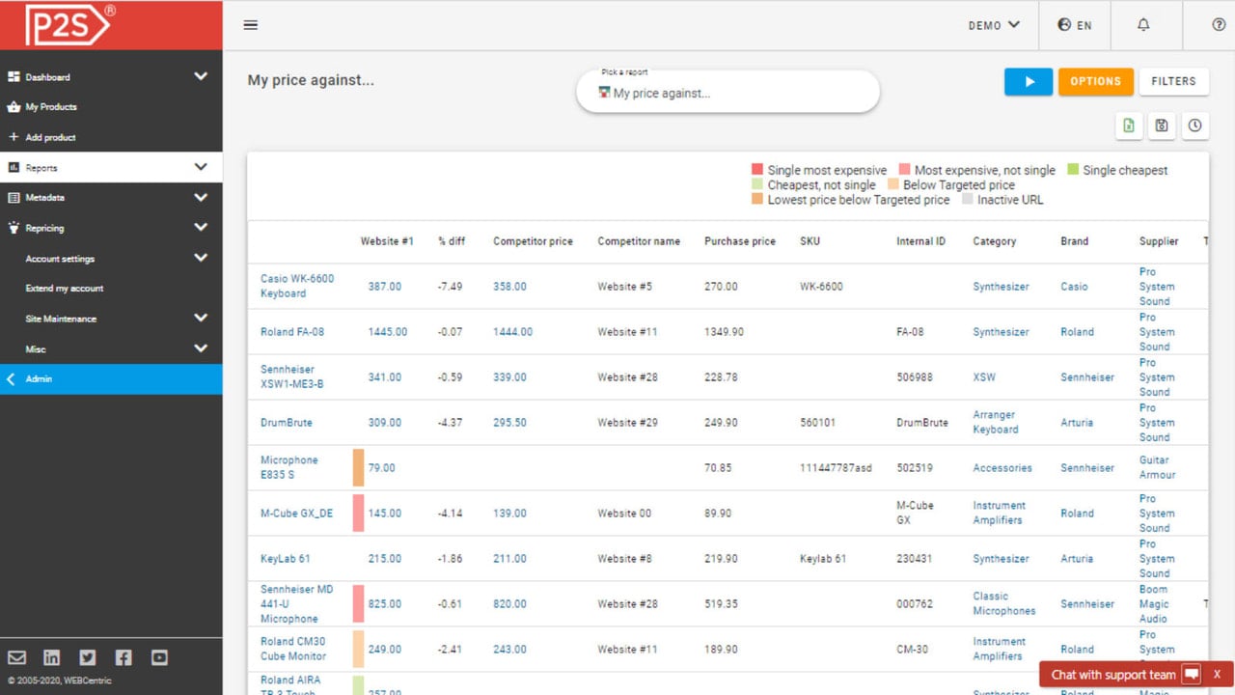Open the Pick a report dropdown
Image resolution: width=1235 pixels, height=695 pixels.
[x=728, y=93]
